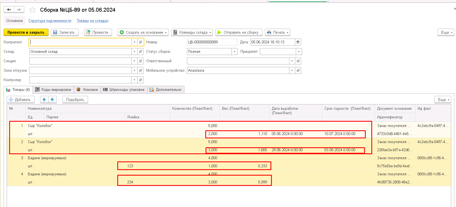Expand the Контролер dropdown list
456x207 pixels.
[x=134, y=80]
